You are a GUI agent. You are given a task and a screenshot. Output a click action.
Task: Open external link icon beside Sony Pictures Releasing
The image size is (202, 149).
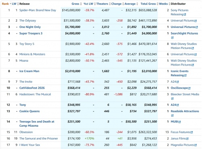tap(185, 15)
